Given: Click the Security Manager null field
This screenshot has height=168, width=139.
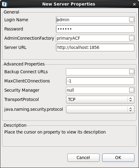Looking at the screenshot, I should [97, 90].
